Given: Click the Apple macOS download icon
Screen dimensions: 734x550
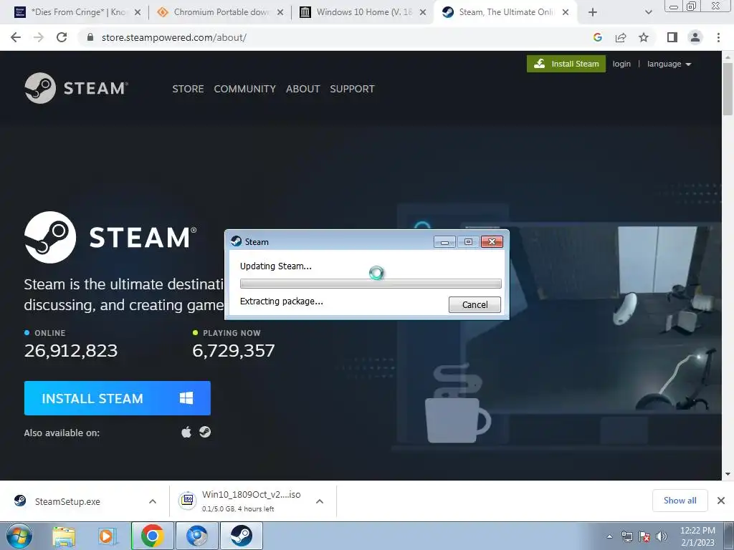Looking at the screenshot, I should click(x=186, y=432).
